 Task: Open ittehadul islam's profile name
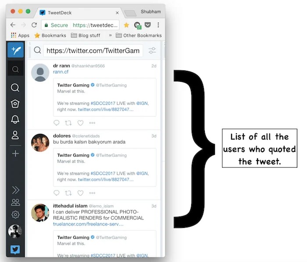(70, 206)
